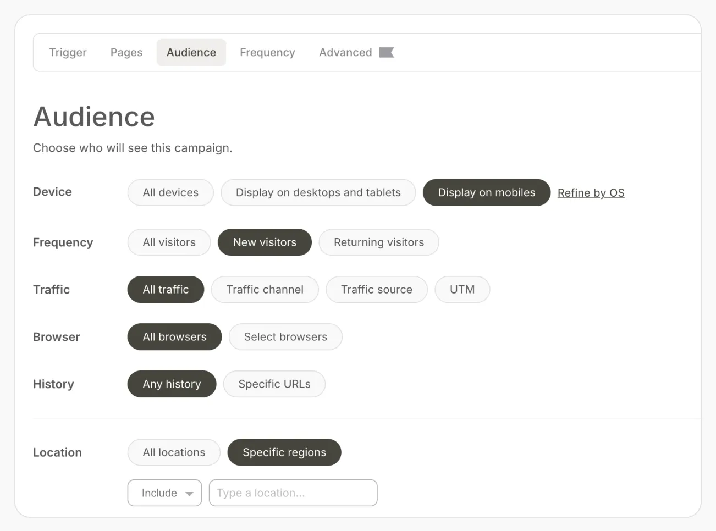The width and height of the screenshot is (716, 531).
Task: Choose "Select browsers" to pick specific browsers
Action: 285,336
